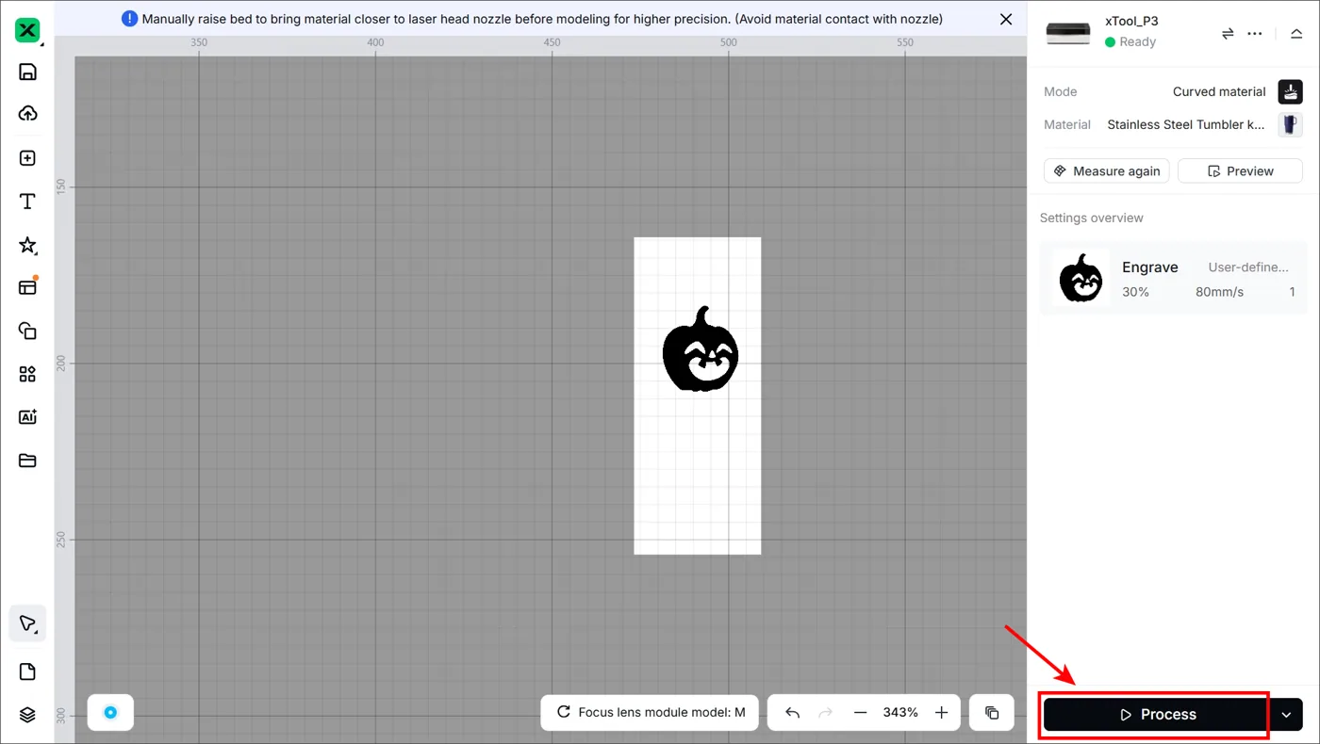Click the cloud upload icon
The width and height of the screenshot is (1320, 744).
(x=27, y=113)
